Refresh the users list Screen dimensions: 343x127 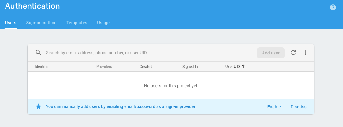click(x=293, y=53)
